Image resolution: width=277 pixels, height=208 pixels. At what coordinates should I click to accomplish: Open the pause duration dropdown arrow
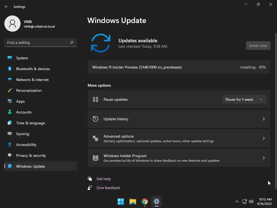261,99
